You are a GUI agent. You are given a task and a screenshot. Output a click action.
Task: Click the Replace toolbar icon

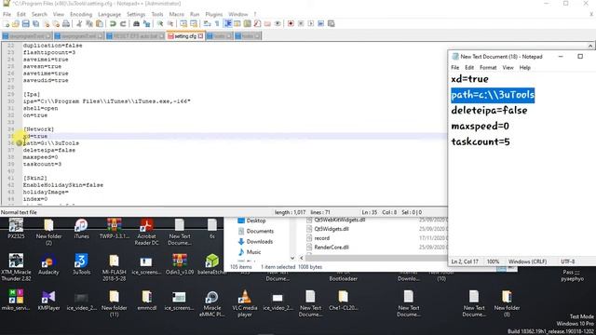(146, 23)
